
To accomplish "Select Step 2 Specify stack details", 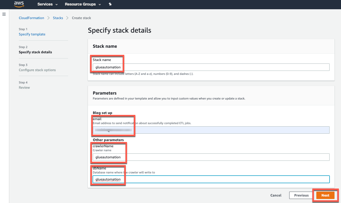I will 35,52.
